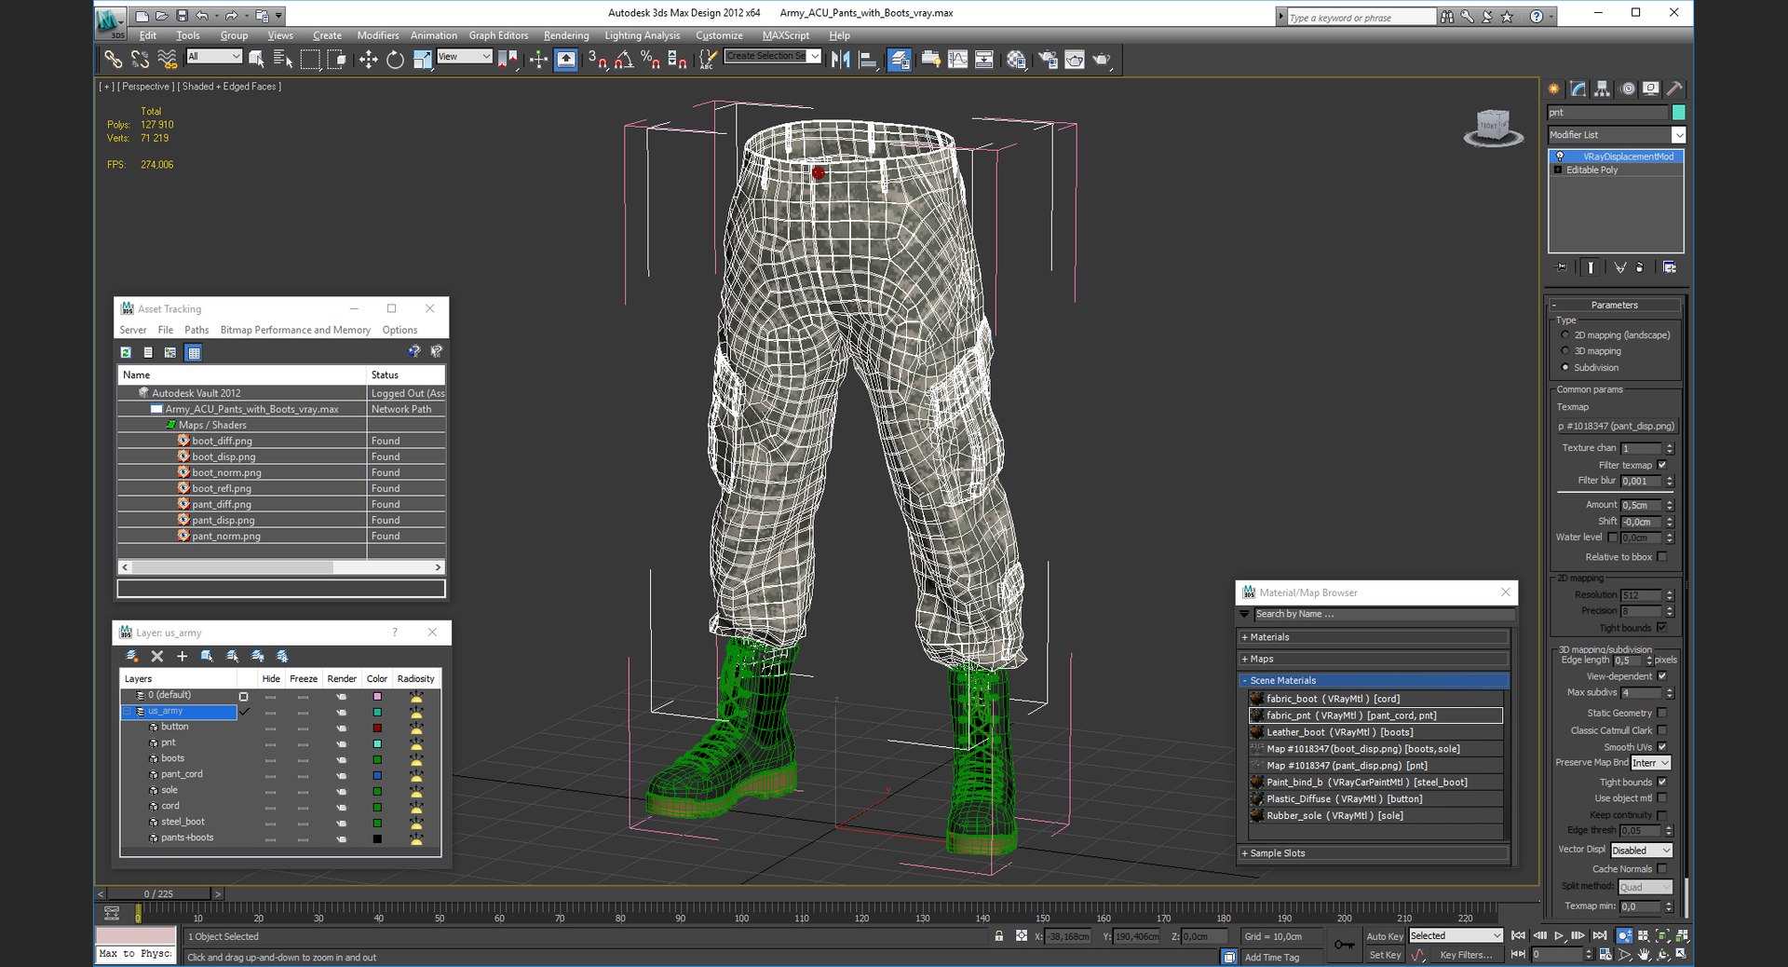Open the Utilities hammer panel tab
This screenshot has height=967, width=1788.
pos(1674,89)
